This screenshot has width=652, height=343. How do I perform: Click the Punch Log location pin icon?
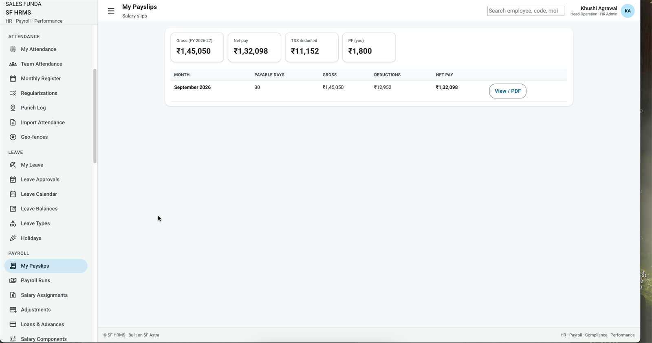pos(13,108)
